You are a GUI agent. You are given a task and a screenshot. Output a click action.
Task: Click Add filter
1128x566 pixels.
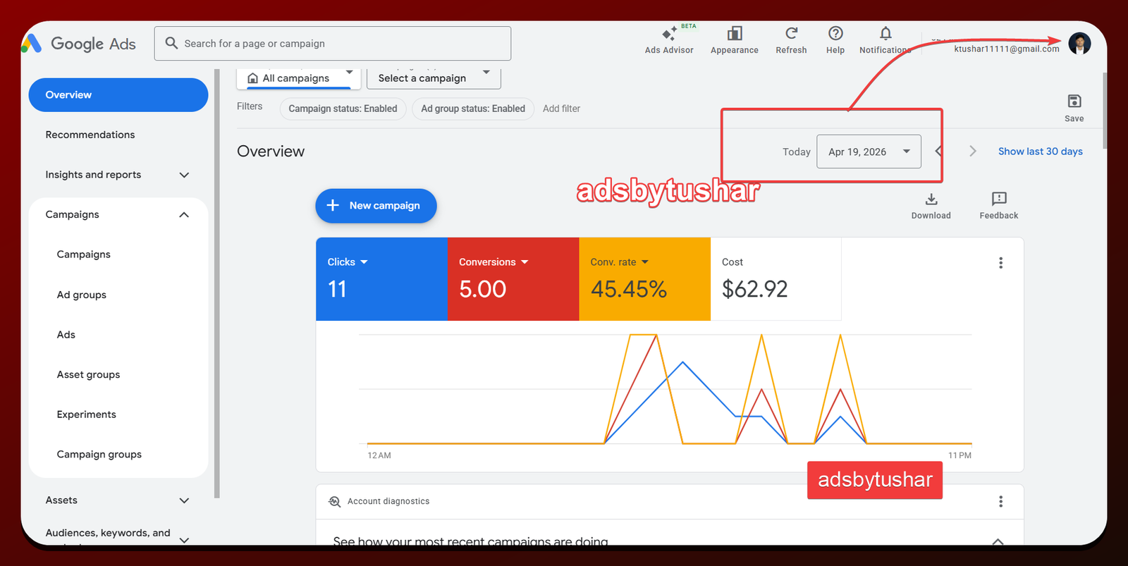point(561,109)
